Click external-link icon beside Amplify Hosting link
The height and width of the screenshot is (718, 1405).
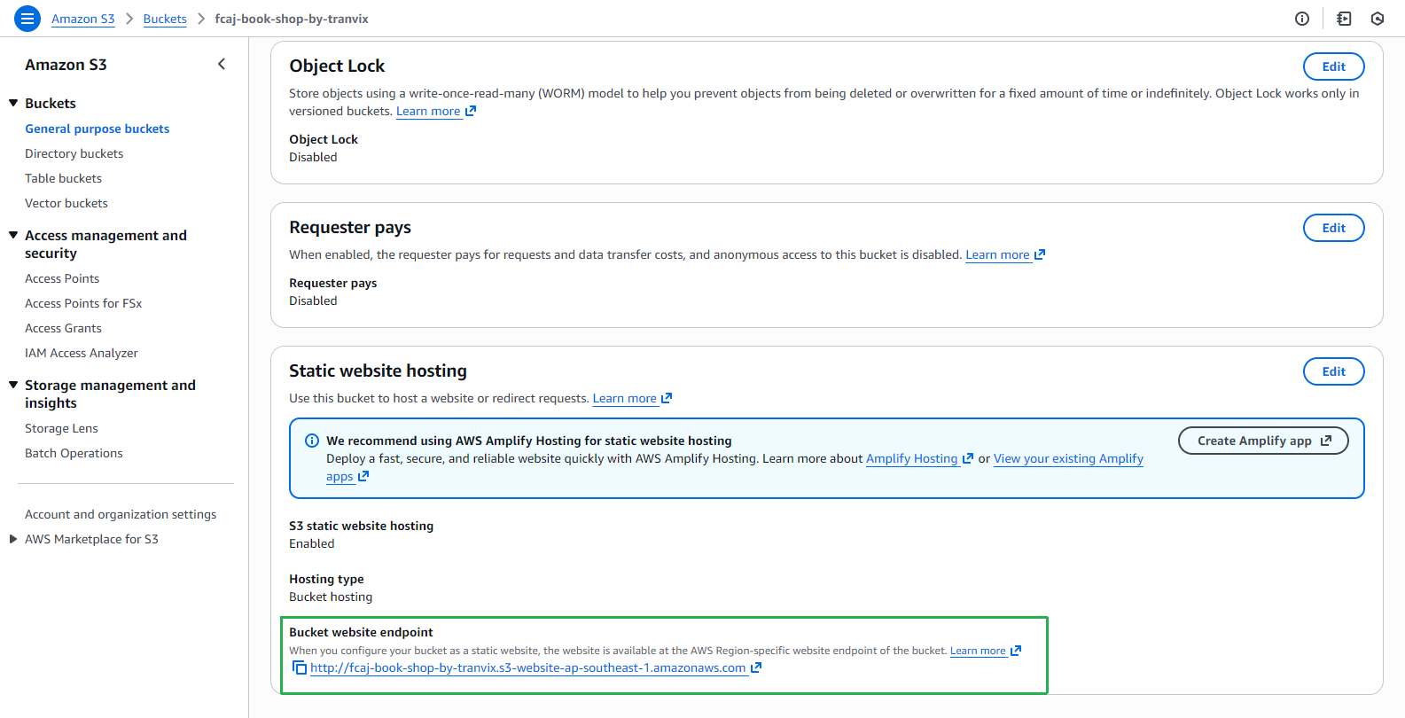tap(968, 458)
